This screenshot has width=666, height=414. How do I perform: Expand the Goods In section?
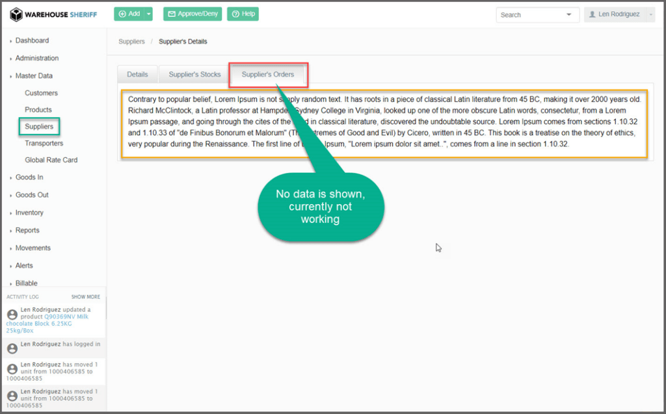(29, 177)
